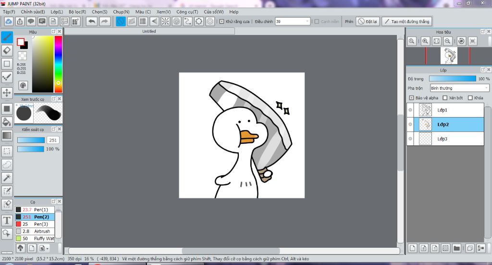This screenshot has width=492, height=265.
Task: Download brushes via cloud icon in Cọ panel
Action: click(x=20, y=248)
